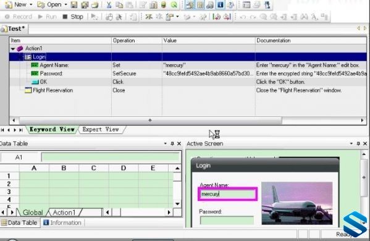Close the Data Table panel
Screen dimensions: 370x241
[179, 143]
